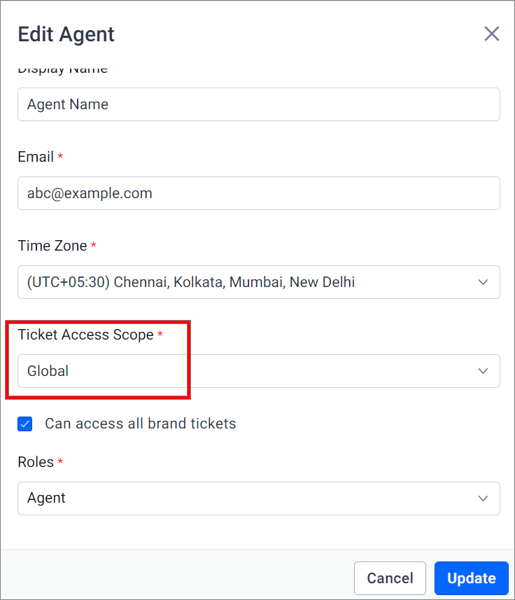Screen dimensions: 515x600
Task: Open the Ticket Access Scope dropdown
Action: (x=259, y=371)
